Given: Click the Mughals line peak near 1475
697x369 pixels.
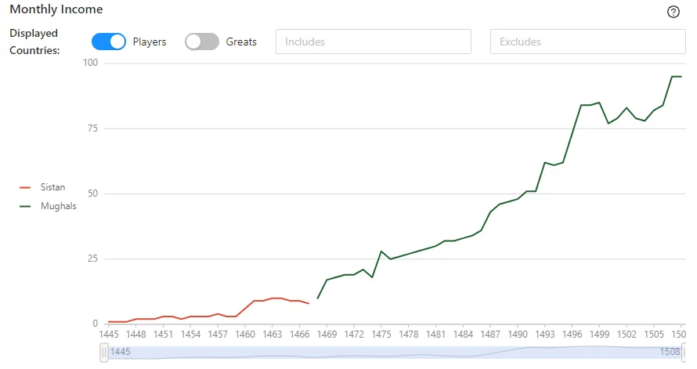Looking at the screenshot, I should pyautogui.click(x=381, y=251).
